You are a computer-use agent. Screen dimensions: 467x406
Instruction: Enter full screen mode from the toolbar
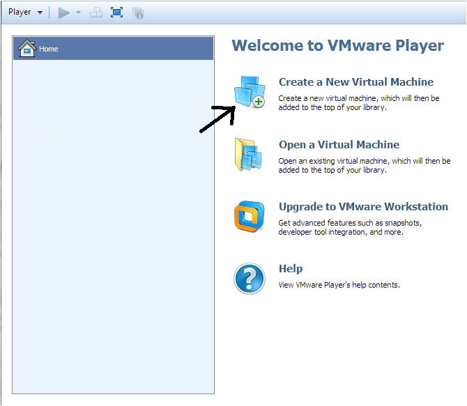[116, 13]
